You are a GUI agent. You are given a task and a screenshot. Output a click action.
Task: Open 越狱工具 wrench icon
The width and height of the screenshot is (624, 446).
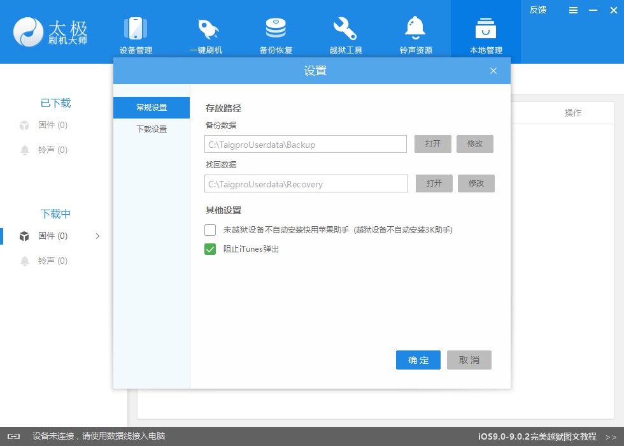(345, 28)
